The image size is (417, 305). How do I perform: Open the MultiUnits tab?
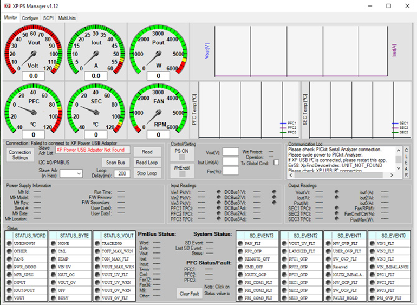coord(67,18)
